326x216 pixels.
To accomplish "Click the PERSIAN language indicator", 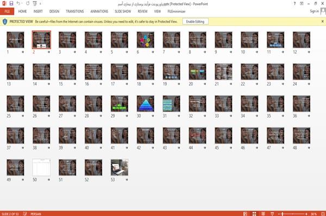I will [x=36, y=214].
